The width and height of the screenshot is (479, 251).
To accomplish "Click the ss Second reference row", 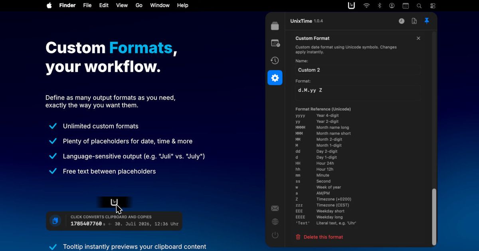I will click(313, 181).
